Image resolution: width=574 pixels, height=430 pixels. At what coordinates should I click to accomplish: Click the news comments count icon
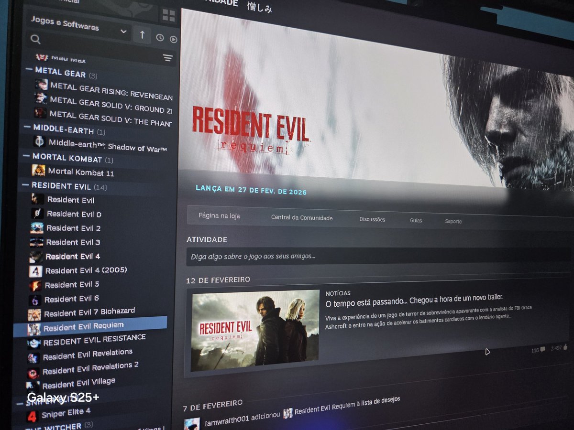click(x=542, y=350)
